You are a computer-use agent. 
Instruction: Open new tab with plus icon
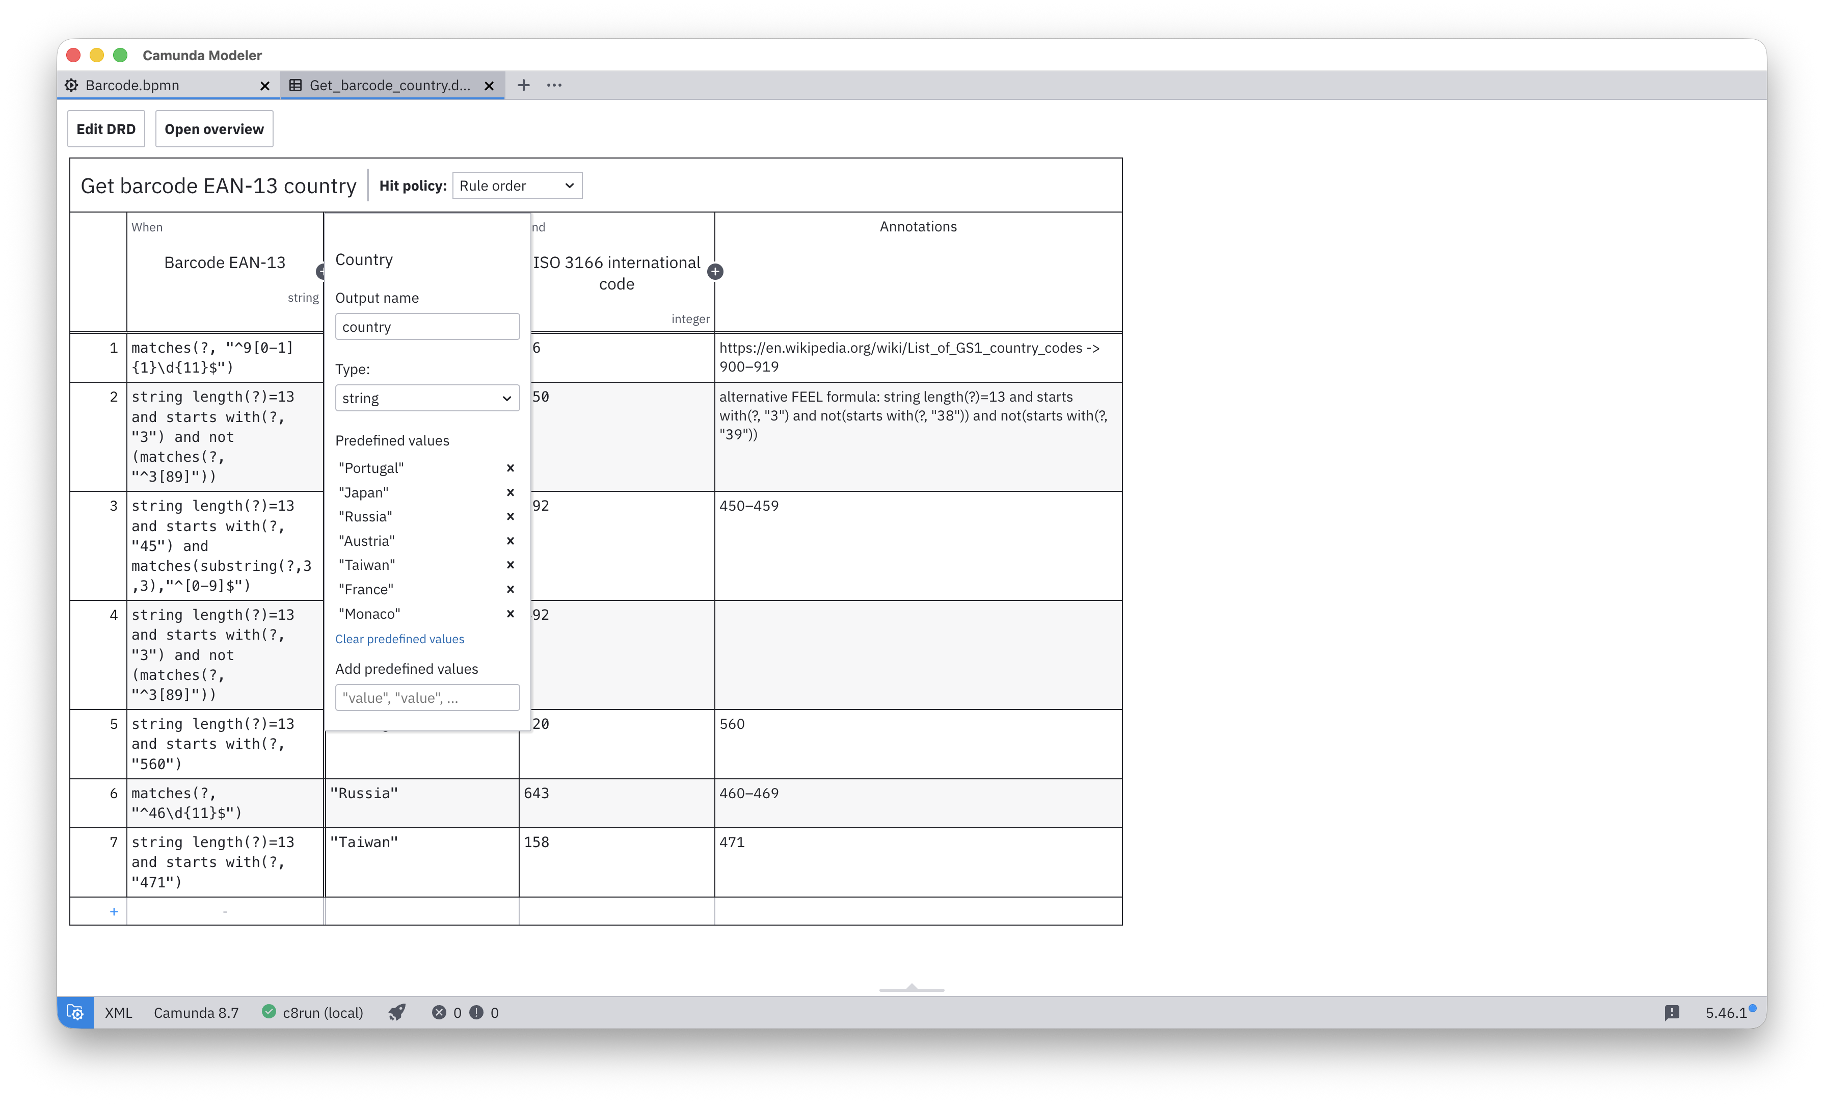(x=523, y=85)
